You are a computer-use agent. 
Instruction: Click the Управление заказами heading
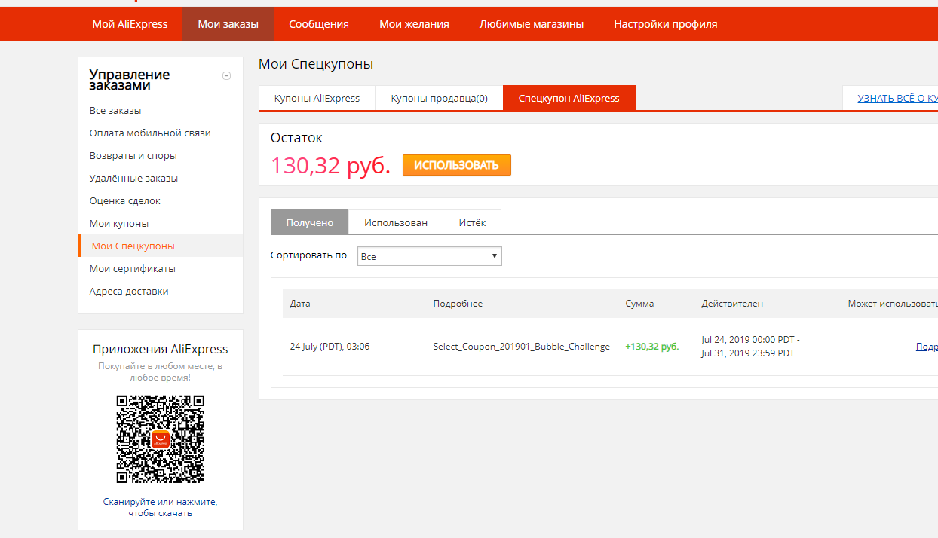click(130, 80)
